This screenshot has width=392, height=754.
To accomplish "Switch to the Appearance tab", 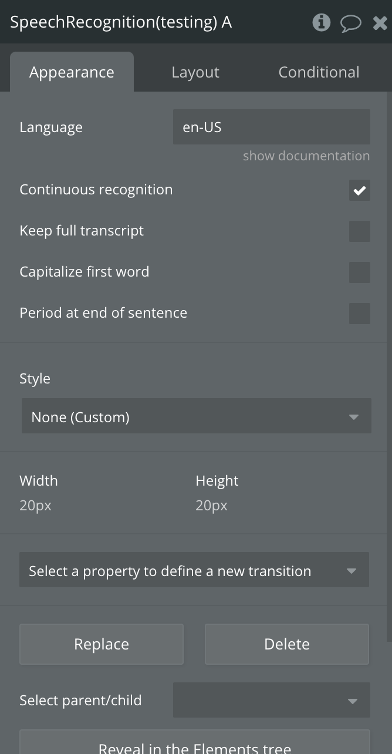I will point(72,72).
